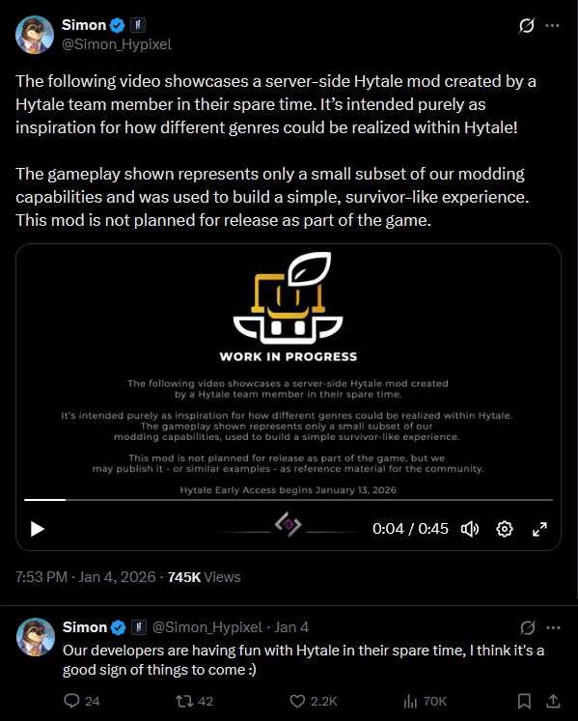
Task: View analytics showing 70K views
Action: [x=425, y=701]
